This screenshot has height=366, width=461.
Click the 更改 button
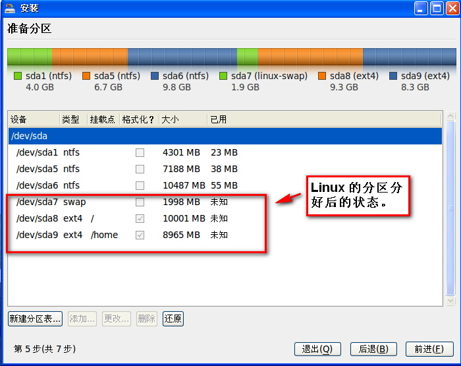tap(117, 319)
